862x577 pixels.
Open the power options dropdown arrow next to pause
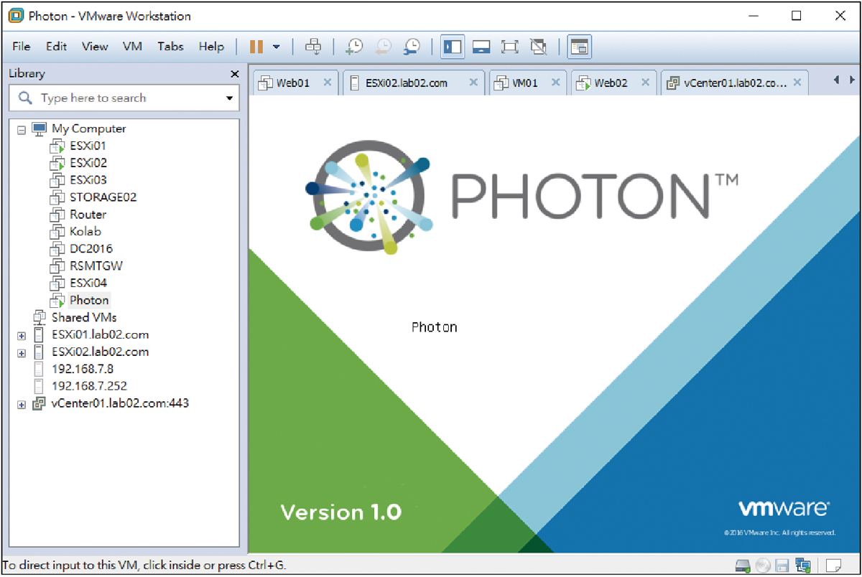(277, 47)
